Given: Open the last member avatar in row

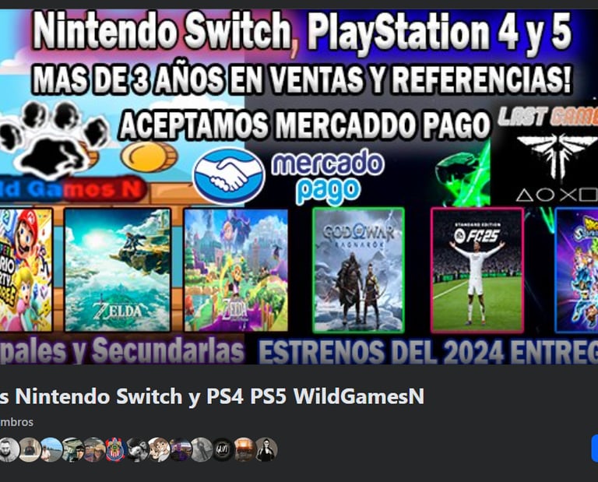Looking at the screenshot, I should tap(266, 449).
